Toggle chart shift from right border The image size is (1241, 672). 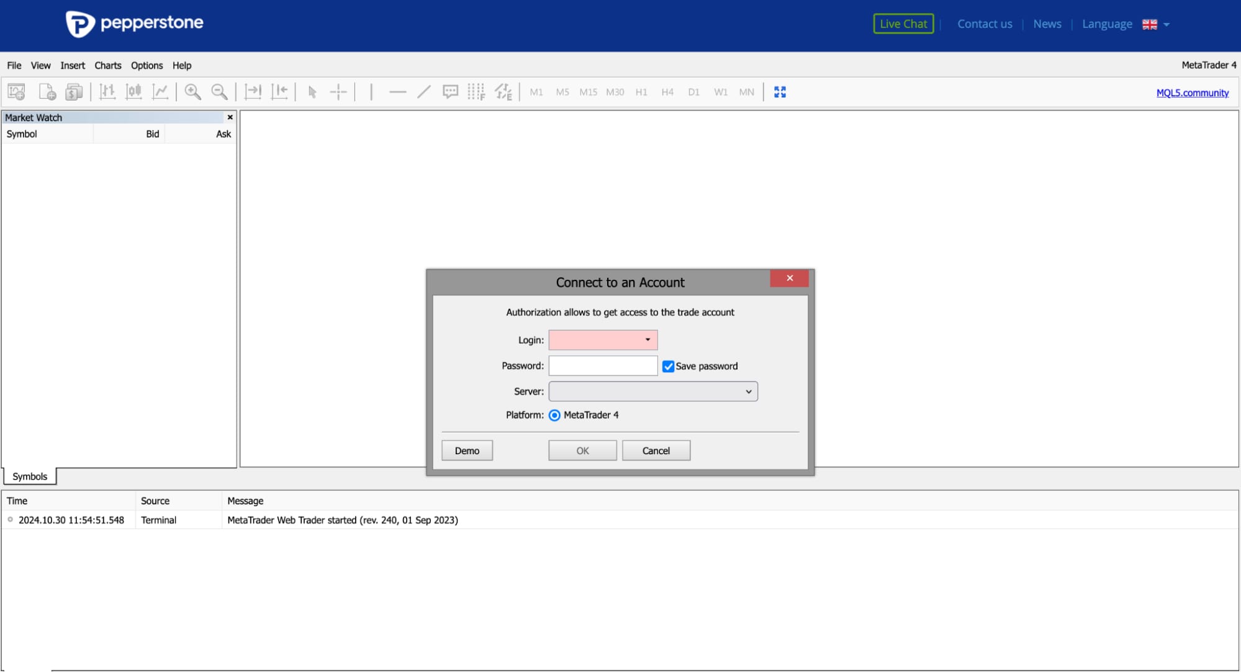(279, 92)
